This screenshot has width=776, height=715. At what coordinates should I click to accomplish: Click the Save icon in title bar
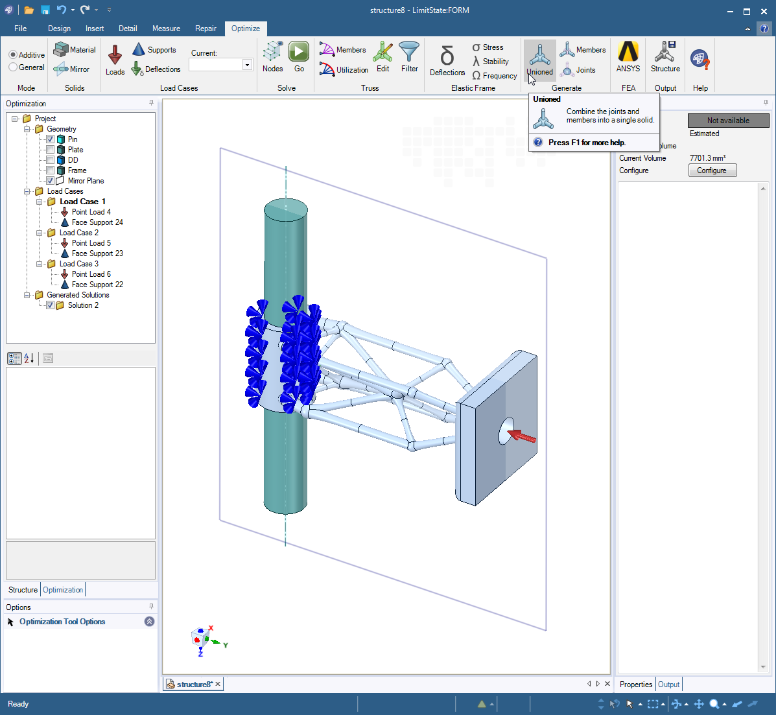(x=45, y=10)
